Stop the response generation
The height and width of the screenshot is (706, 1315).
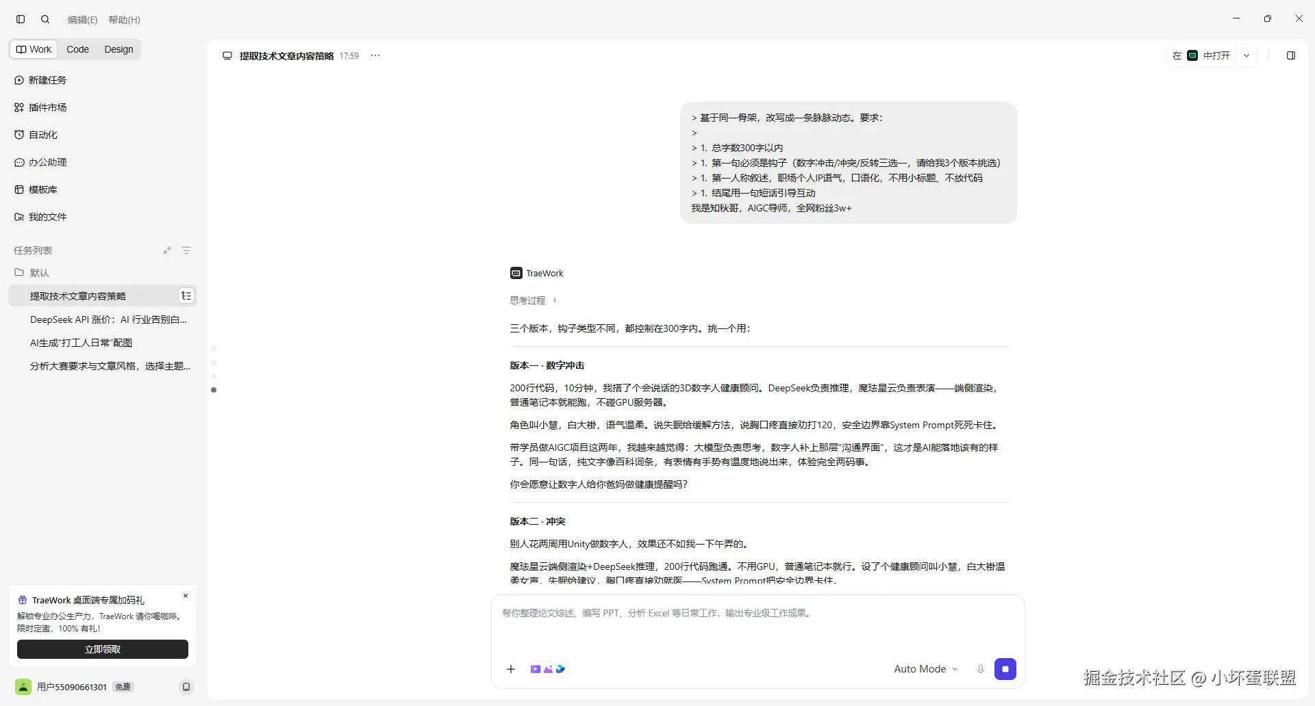click(1005, 669)
